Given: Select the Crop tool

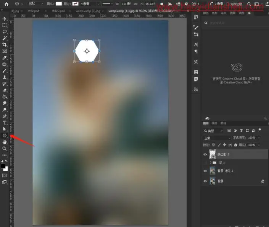Looking at the screenshot, I should click(x=5, y=45).
